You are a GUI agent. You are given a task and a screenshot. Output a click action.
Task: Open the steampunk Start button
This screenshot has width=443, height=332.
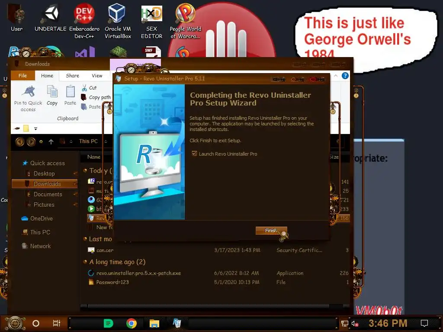15,323
